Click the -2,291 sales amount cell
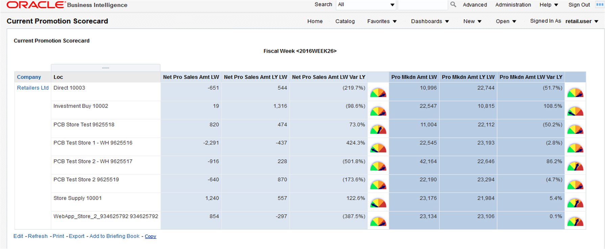605x249 pixels. [191, 146]
